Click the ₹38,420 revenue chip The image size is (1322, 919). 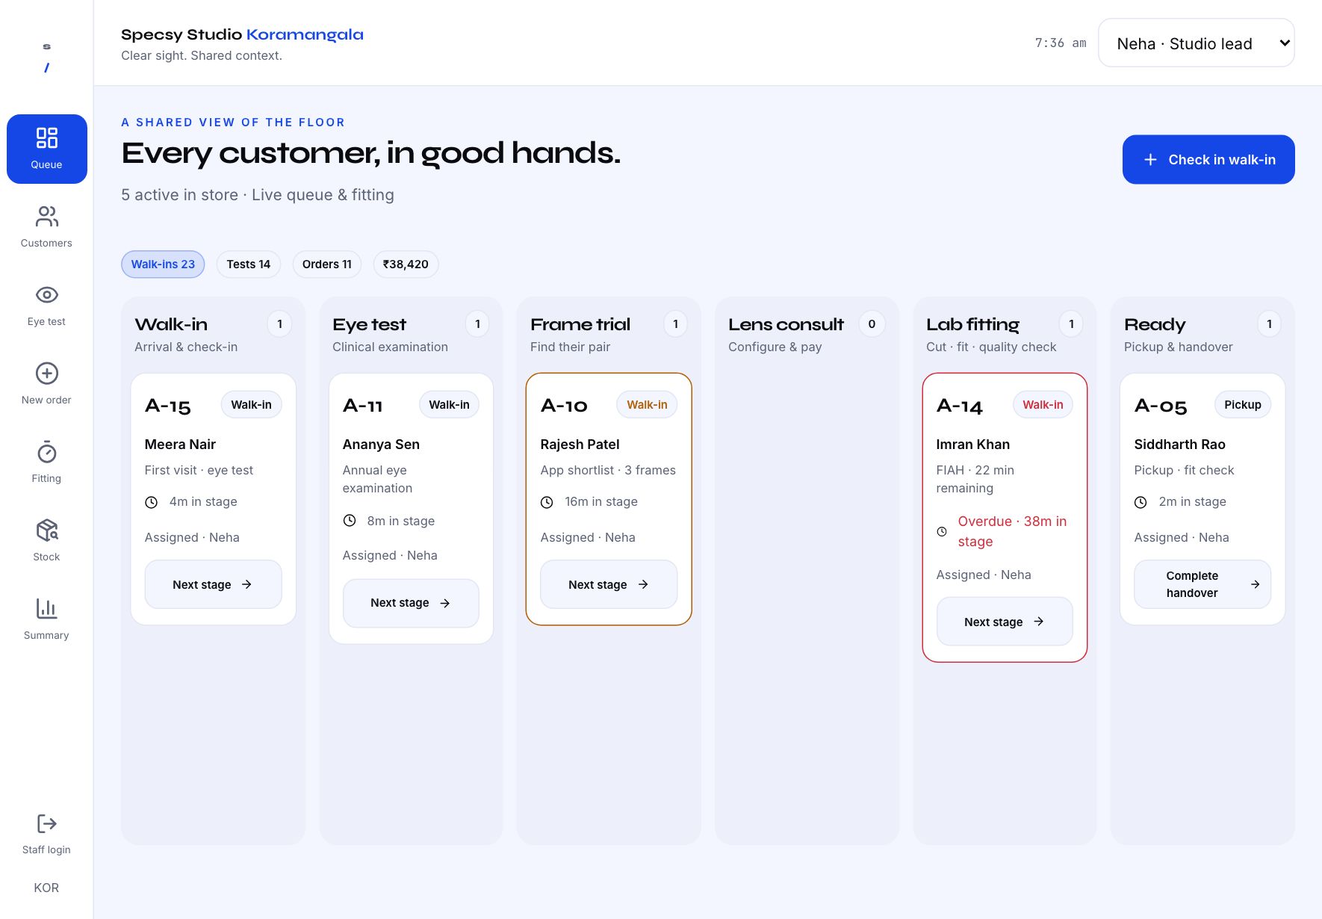pyautogui.click(x=406, y=264)
